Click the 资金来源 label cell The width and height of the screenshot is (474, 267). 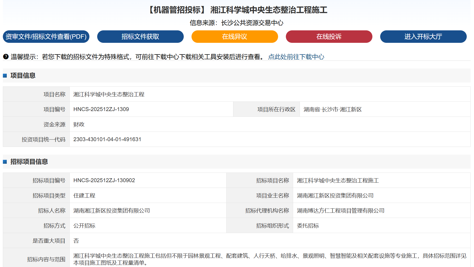pyautogui.click(x=36, y=124)
